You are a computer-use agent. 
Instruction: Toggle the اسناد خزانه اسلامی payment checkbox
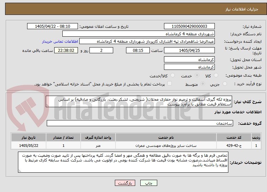point(170,83)
